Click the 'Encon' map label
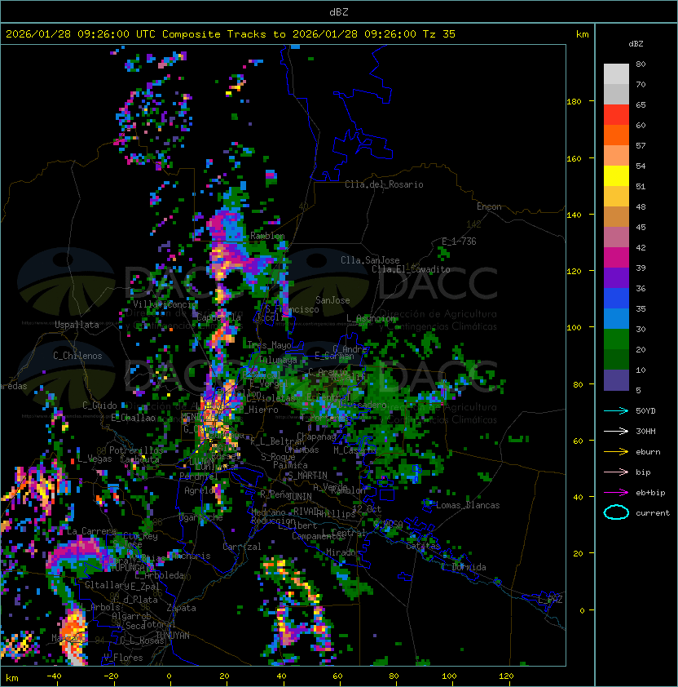This screenshot has width=678, height=687. [489, 206]
